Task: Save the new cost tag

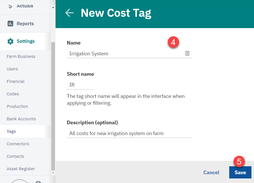Action: click(x=240, y=172)
